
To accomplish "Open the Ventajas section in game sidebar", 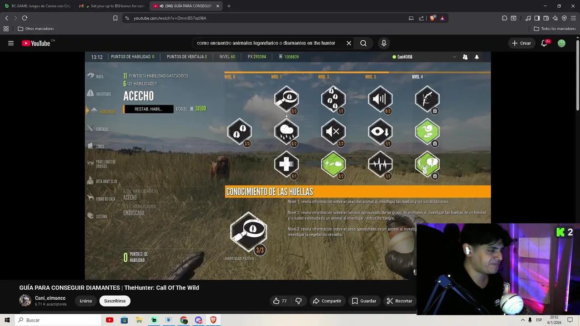I will click(x=98, y=129).
